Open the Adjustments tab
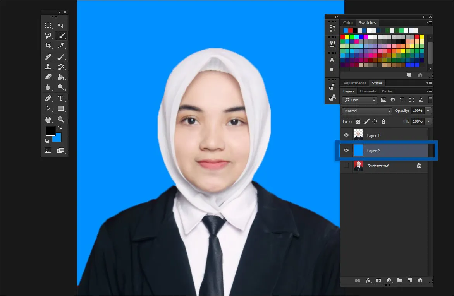Screen dimensions: 454x296 click(354, 83)
